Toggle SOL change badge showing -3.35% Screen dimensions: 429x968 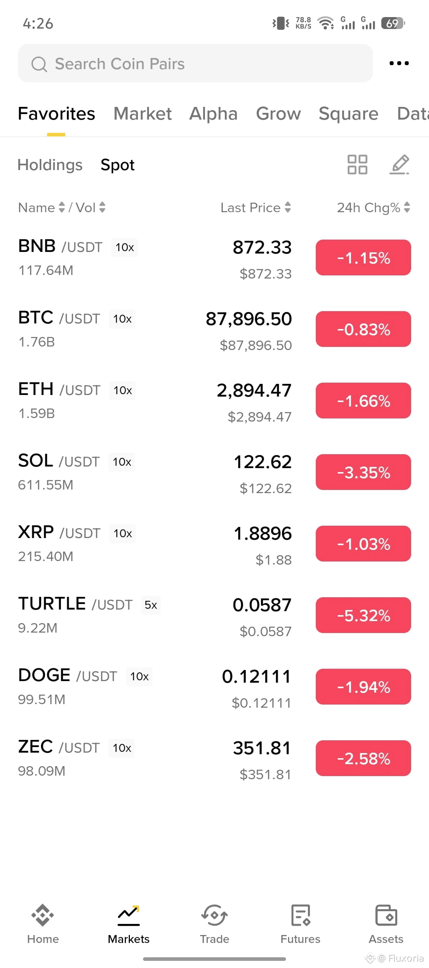click(x=363, y=472)
